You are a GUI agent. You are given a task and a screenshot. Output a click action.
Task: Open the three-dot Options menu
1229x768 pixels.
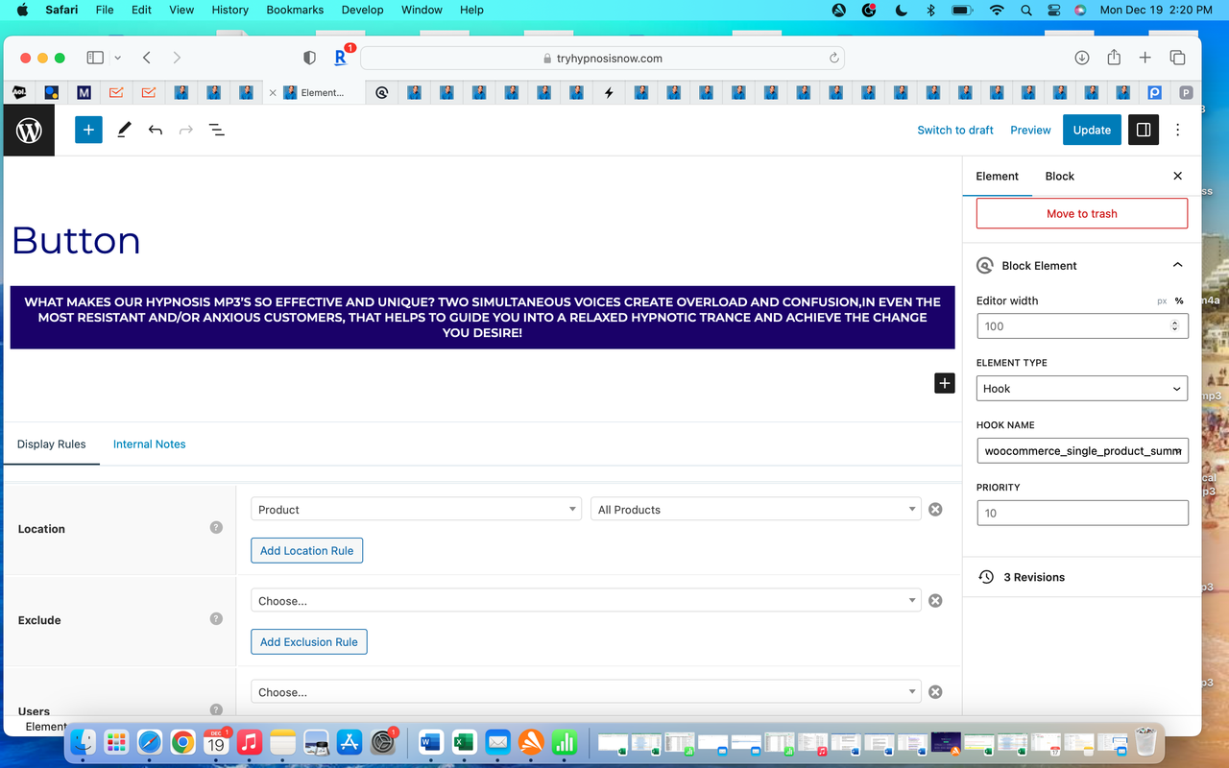click(x=1177, y=130)
